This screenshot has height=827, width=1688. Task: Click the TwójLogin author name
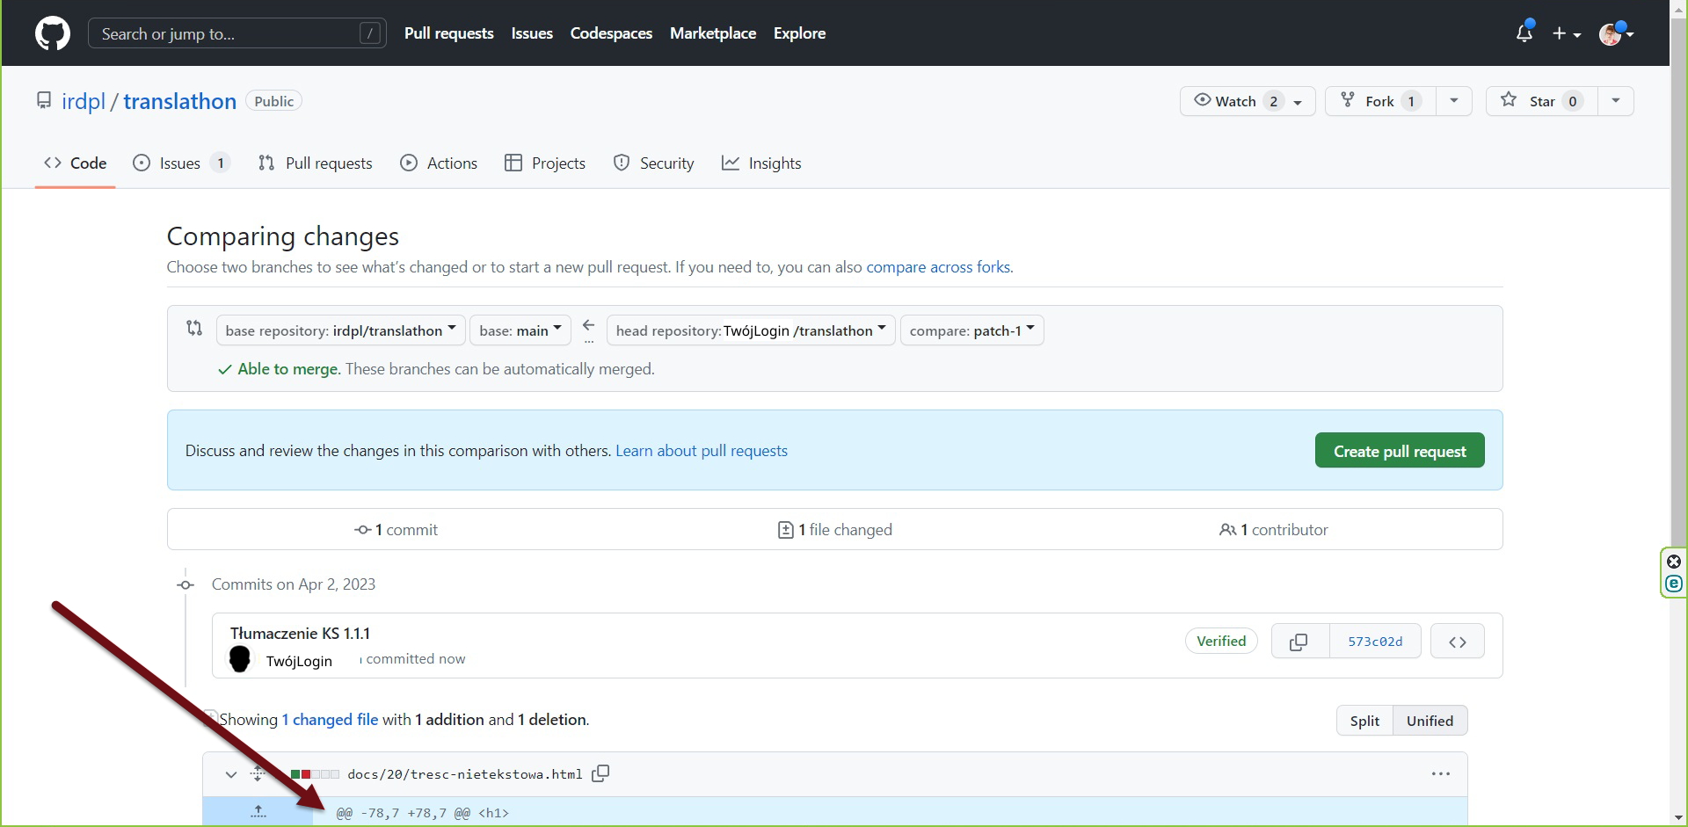299,661
